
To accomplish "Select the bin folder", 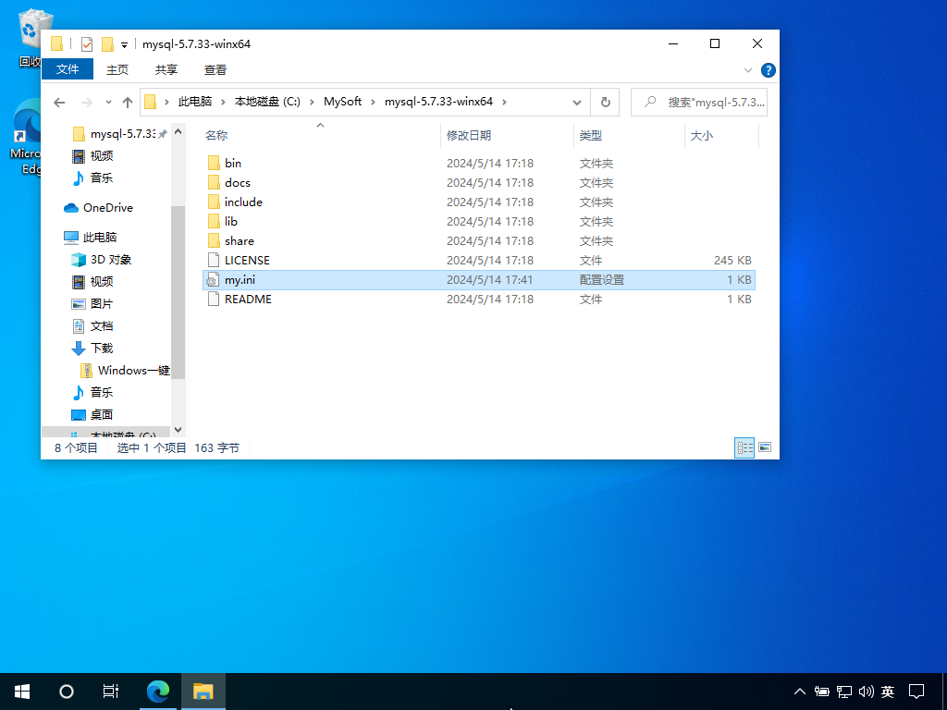I will pyautogui.click(x=233, y=164).
